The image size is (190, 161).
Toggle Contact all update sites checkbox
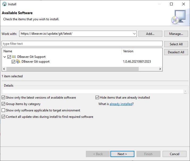(x=3, y=117)
